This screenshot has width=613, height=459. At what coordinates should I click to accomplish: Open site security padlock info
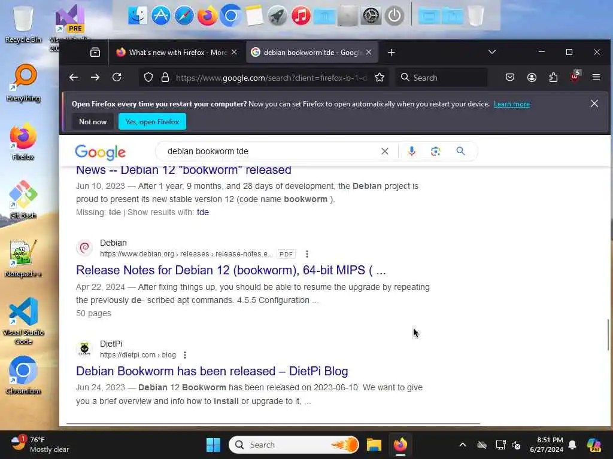pyautogui.click(x=165, y=77)
